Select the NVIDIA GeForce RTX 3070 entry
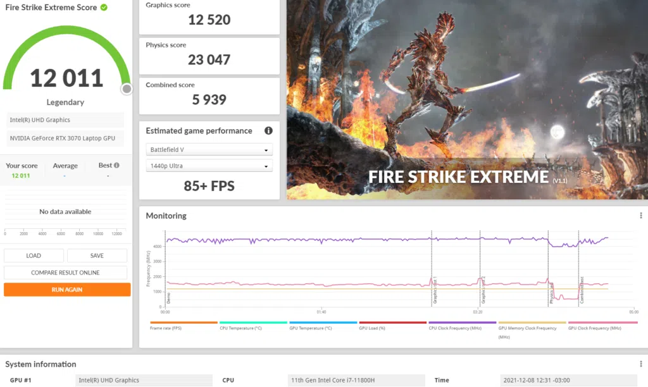The width and height of the screenshot is (648, 387). (x=65, y=138)
